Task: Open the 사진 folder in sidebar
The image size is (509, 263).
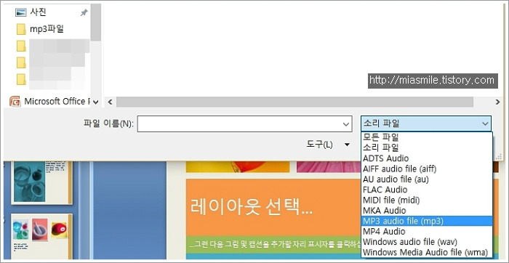Action: (x=39, y=12)
